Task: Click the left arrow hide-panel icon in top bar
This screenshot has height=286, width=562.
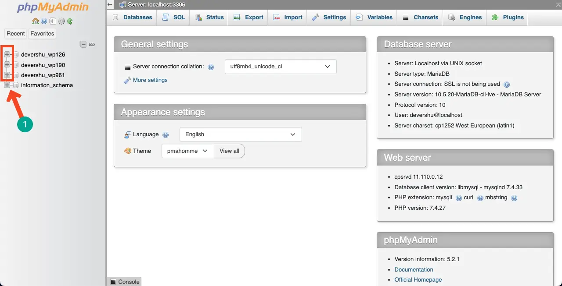Action: (110, 4)
